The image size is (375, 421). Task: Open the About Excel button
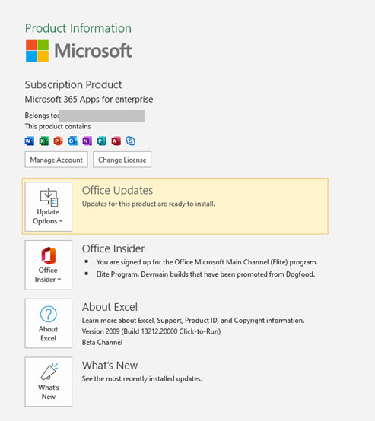click(x=49, y=323)
